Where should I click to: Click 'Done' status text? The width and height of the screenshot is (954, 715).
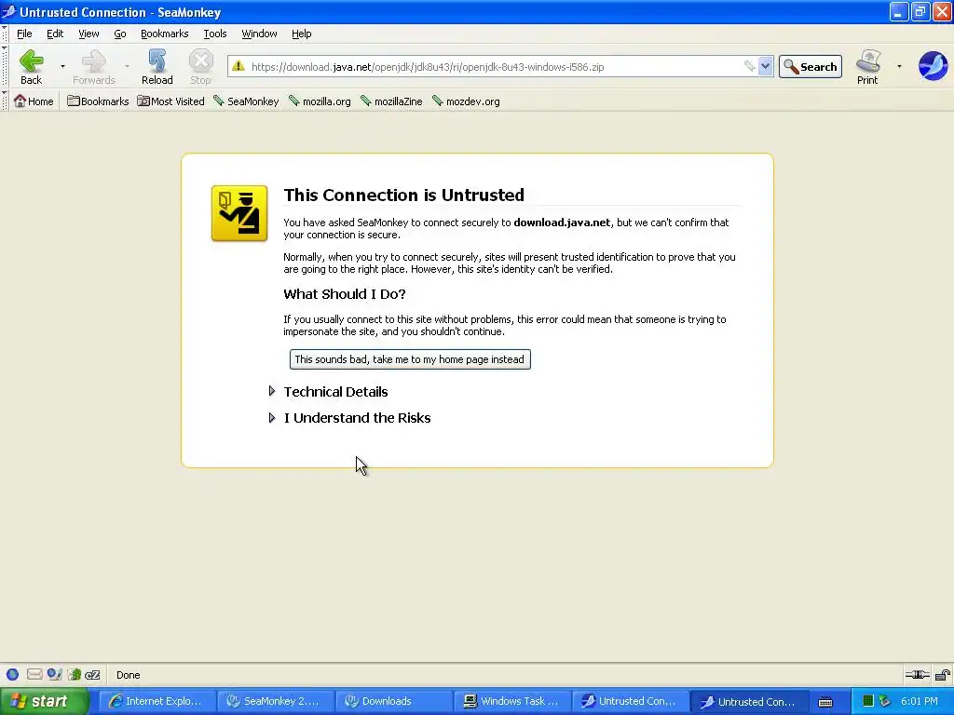tap(129, 675)
